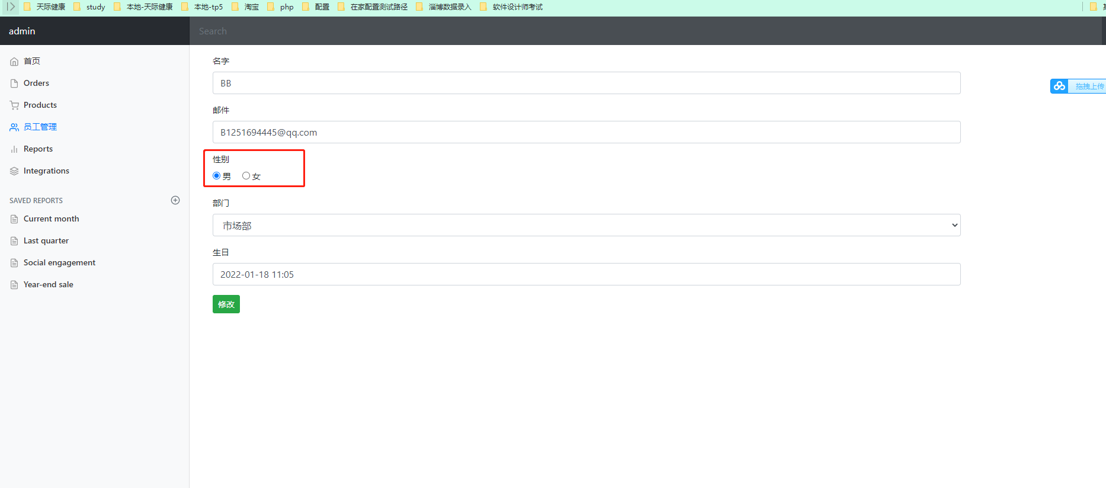Toggle the bookmarks sidebar panel icon
Screen dimensions: 1106x488
pos(10,7)
